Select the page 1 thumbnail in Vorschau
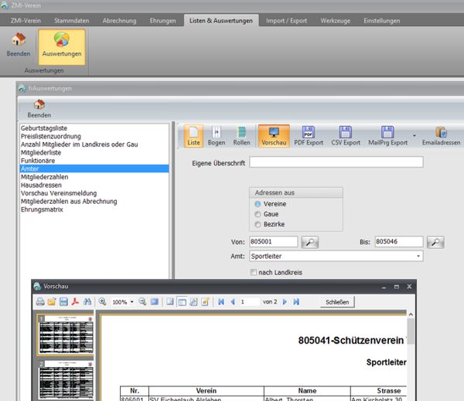Screen dimensions: 464x401 66,335
